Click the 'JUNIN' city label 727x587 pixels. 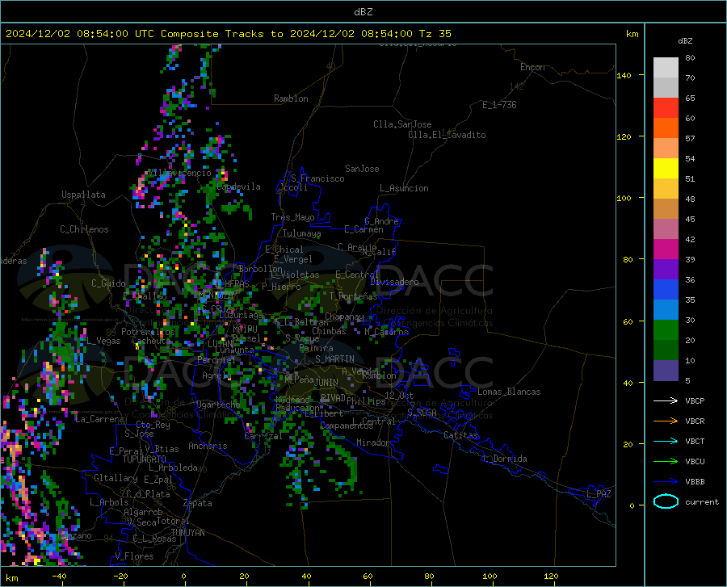[326, 382]
